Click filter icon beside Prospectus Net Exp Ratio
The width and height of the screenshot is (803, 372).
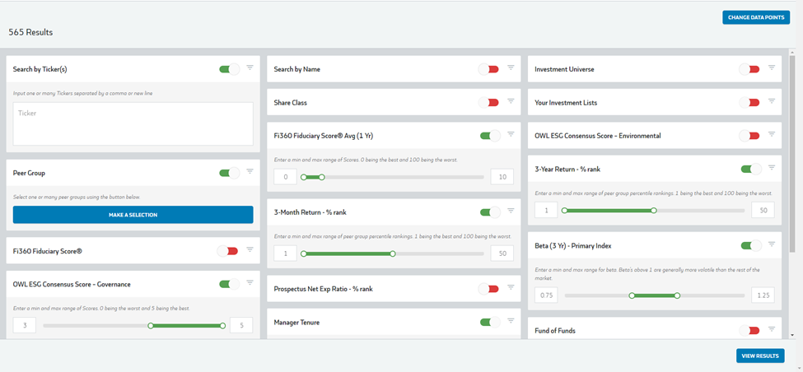point(511,287)
